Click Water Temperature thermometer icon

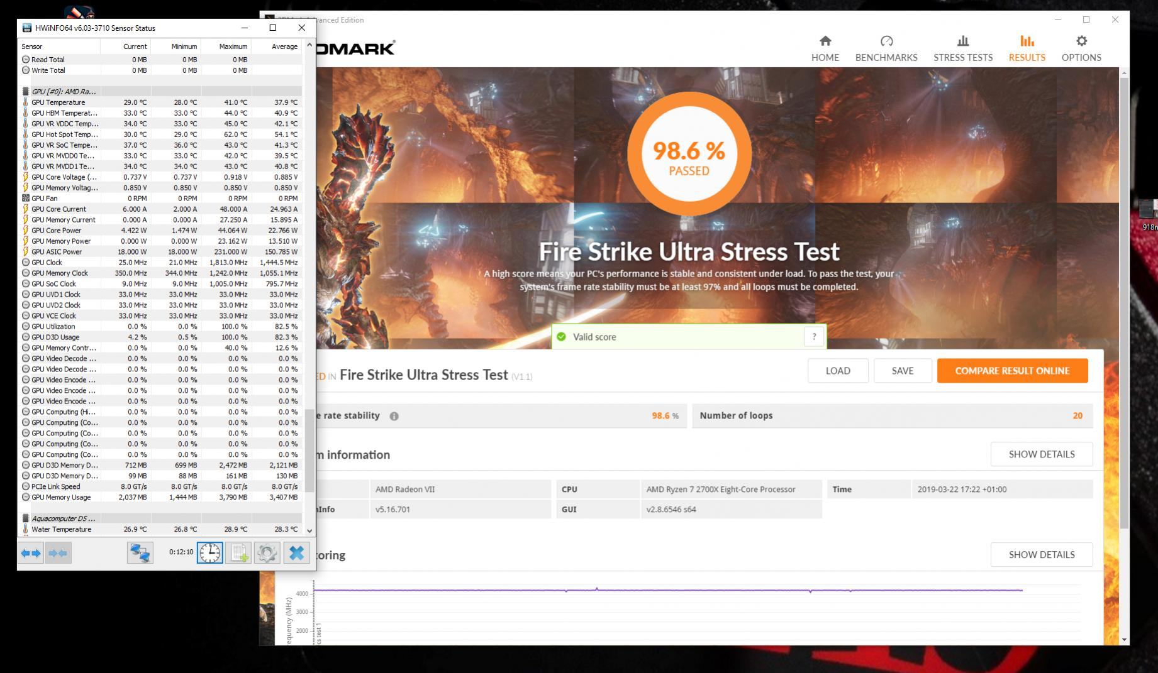[x=26, y=529]
